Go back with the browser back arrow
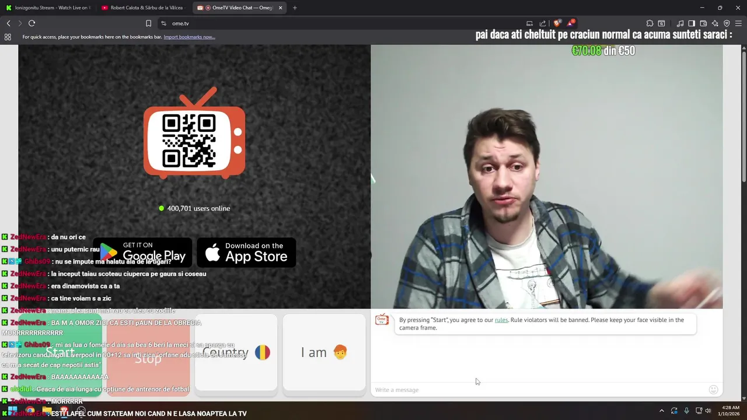 8,23
